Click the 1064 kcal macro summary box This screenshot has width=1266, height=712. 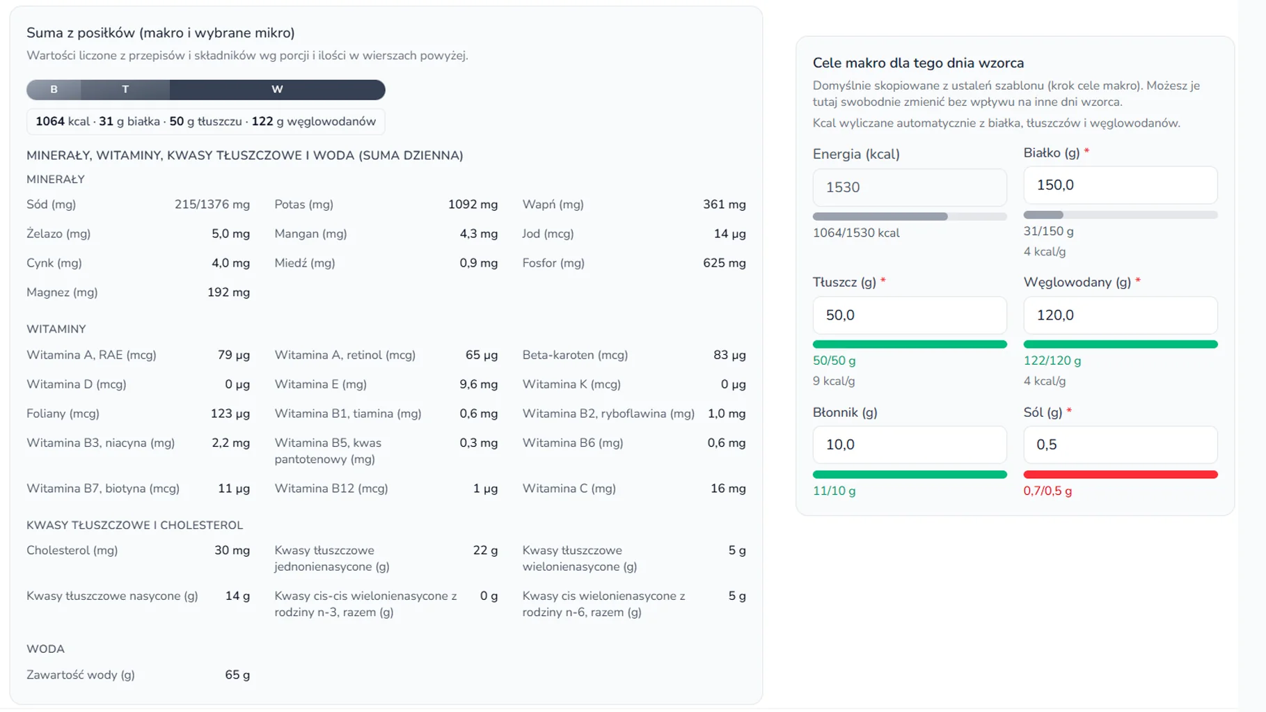click(205, 122)
